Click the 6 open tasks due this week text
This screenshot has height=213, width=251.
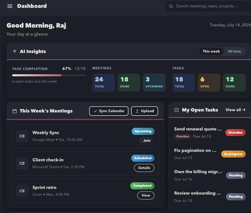click(35, 81)
